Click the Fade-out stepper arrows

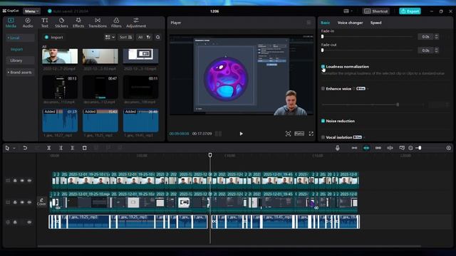point(437,50)
